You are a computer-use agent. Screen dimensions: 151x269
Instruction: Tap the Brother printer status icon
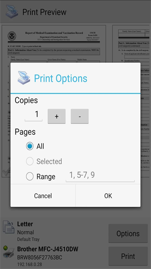tap(8, 252)
